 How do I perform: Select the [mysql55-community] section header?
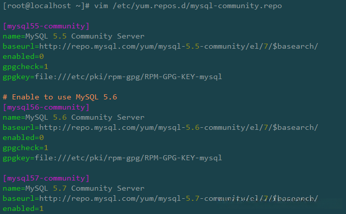tap(46, 26)
